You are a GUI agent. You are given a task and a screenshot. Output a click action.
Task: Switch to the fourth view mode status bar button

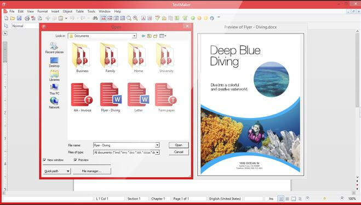pyautogui.click(x=300, y=198)
